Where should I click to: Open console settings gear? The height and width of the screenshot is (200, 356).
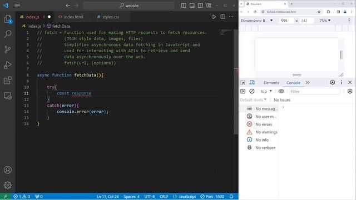(350, 91)
